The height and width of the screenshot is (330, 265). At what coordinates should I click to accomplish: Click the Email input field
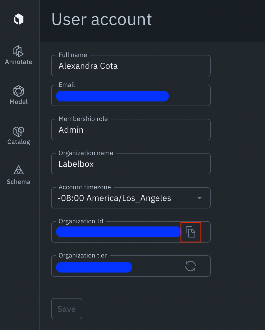click(x=131, y=95)
